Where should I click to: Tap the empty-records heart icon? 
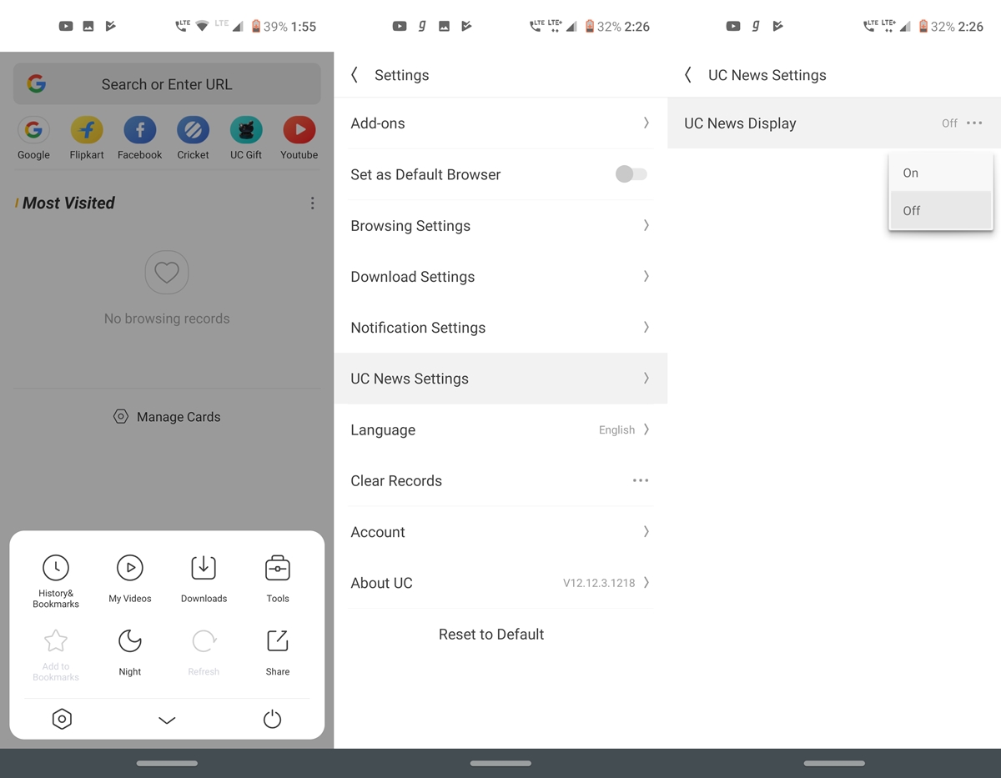[x=167, y=273]
